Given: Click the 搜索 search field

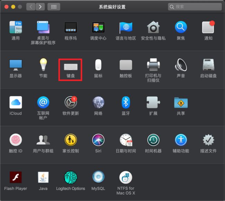Looking at the screenshot, I should pos(195,7).
